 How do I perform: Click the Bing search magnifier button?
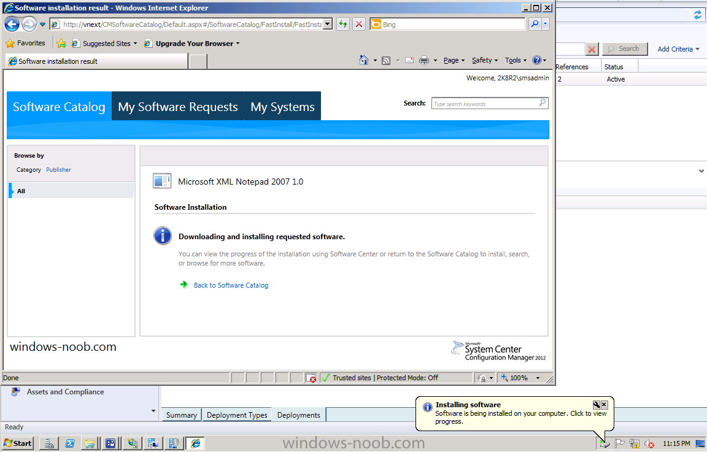[535, 24]
